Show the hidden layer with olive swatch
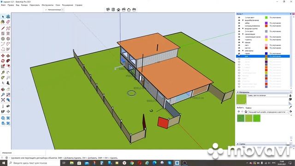The width and height of the screenshot is (295, 166). pyautogui.click(x=239, y=59)
